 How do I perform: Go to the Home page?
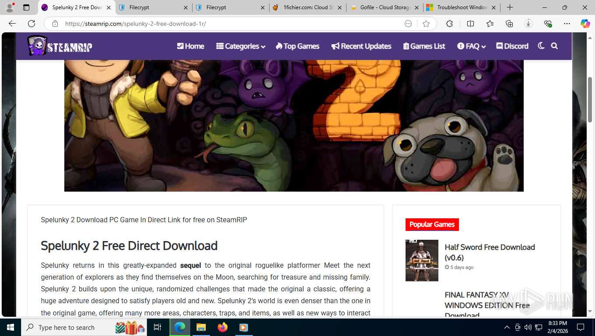pyautogui.click(x=190, y=46)
